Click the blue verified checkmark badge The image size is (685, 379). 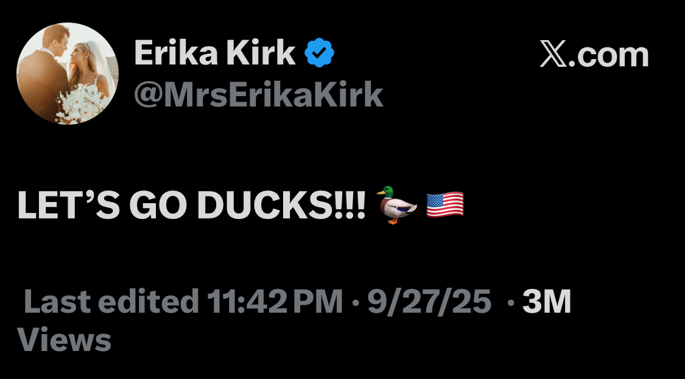click(320, 54)
